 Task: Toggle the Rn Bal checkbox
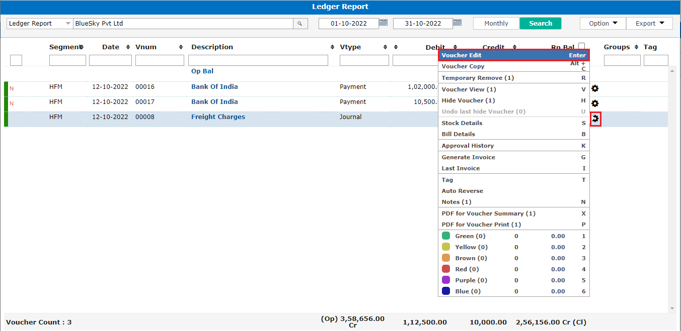(x=582, y=46)
